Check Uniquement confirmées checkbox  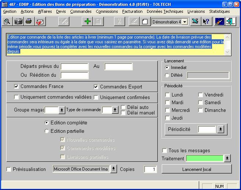click(x=96, y=98)
